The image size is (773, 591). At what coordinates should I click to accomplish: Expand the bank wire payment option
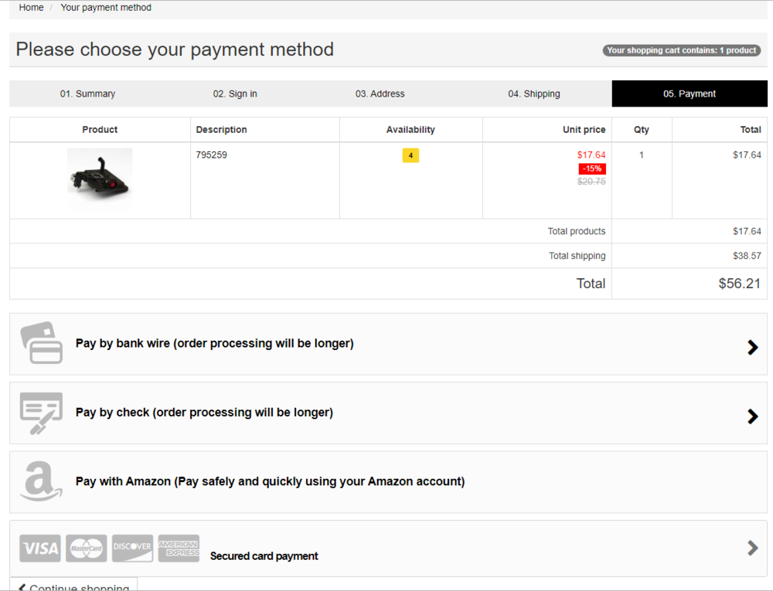pyautogui.click(x=751, y=347)
